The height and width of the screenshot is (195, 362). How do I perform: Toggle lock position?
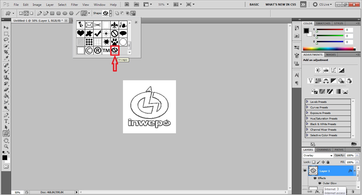(323, 162)
